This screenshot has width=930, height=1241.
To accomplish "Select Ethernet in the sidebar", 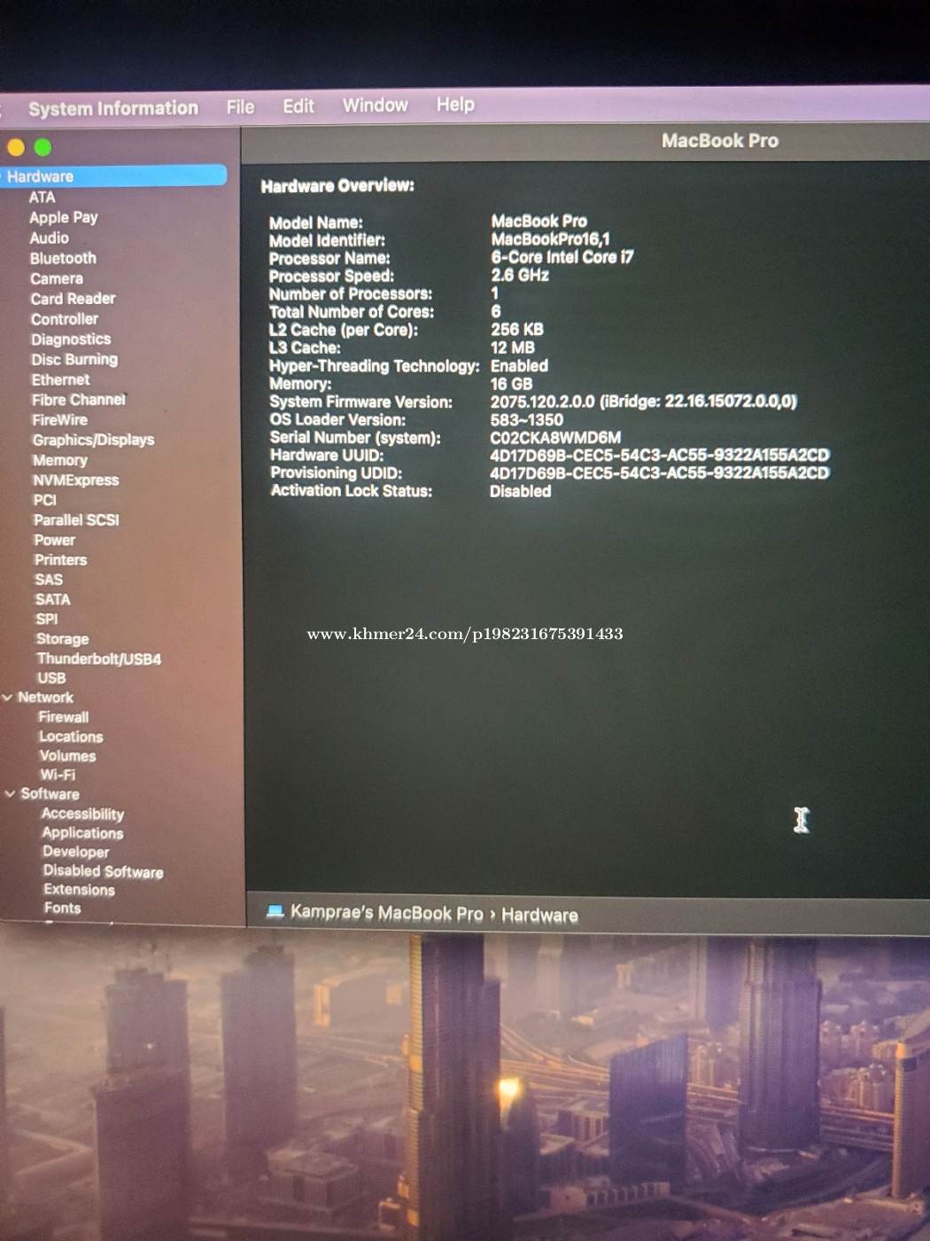I will (60, 379).
